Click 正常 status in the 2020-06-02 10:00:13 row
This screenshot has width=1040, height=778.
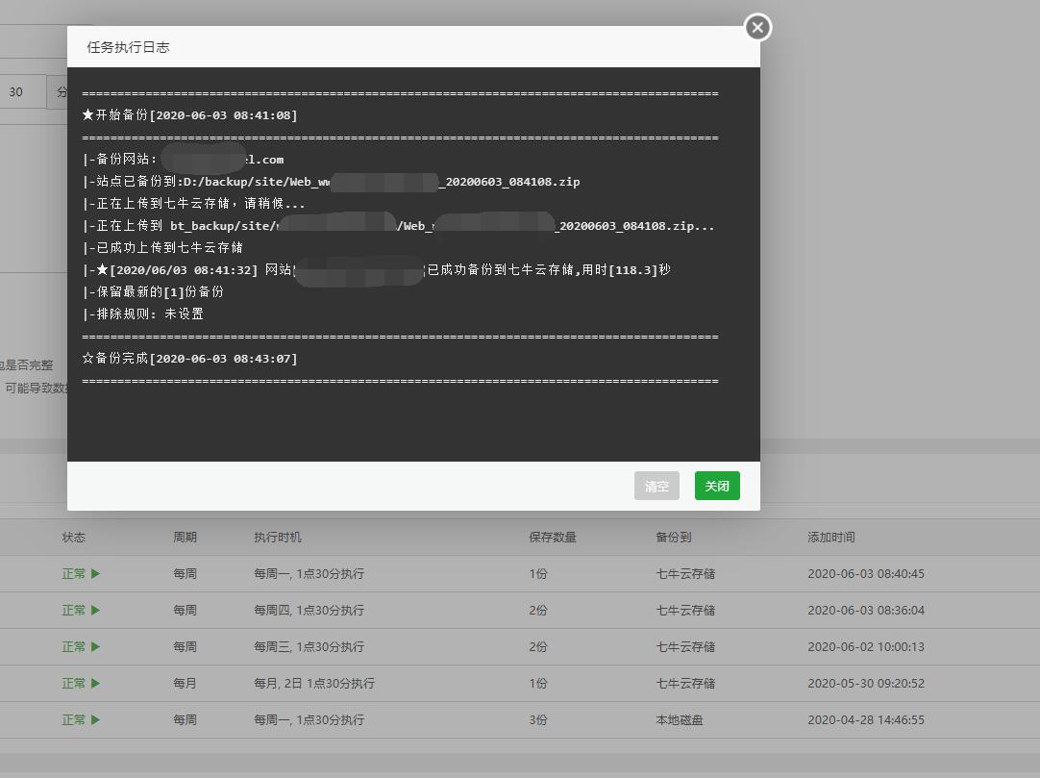point(74,646)
